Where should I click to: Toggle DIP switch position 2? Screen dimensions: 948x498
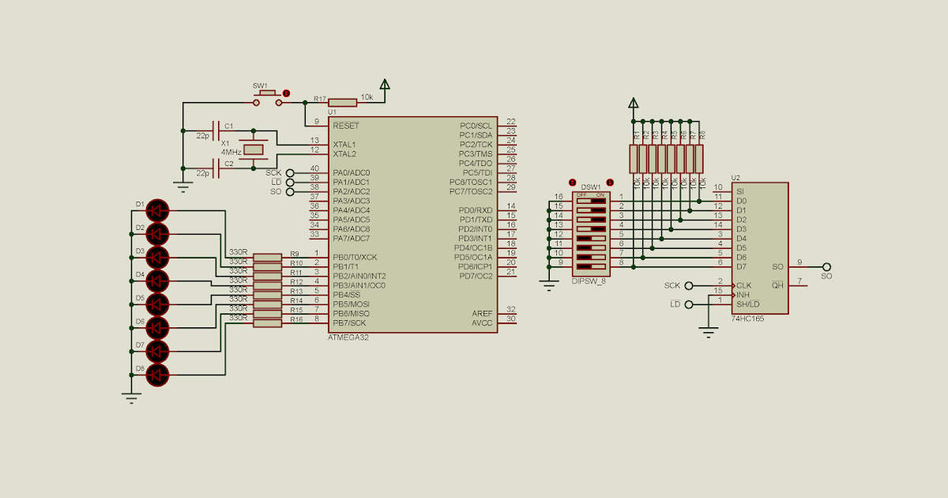[x=591, y=210]
